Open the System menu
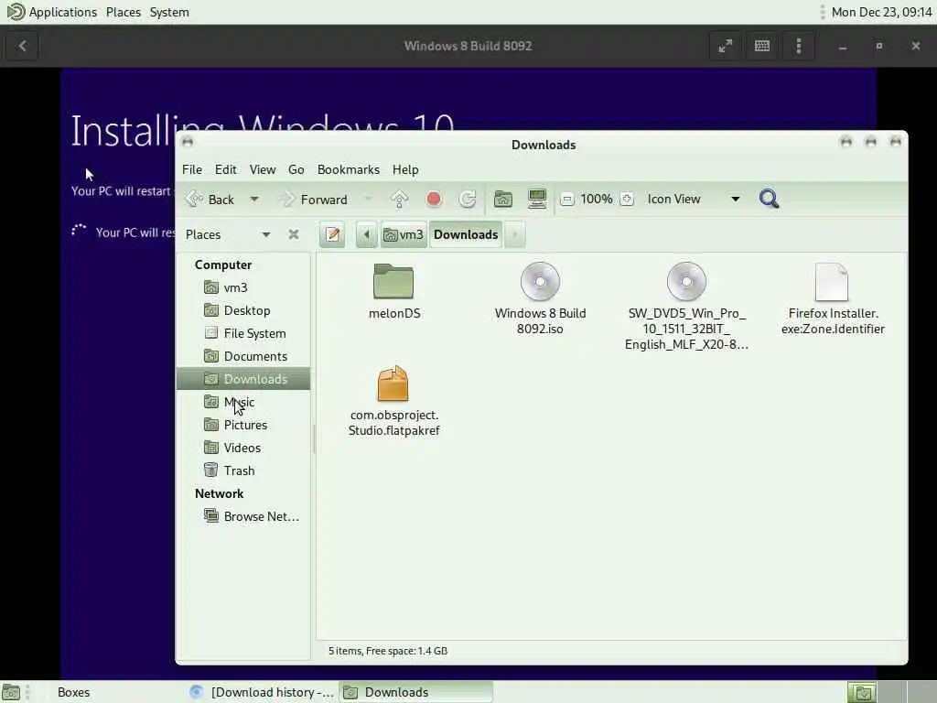 click(x=169, y=12)
